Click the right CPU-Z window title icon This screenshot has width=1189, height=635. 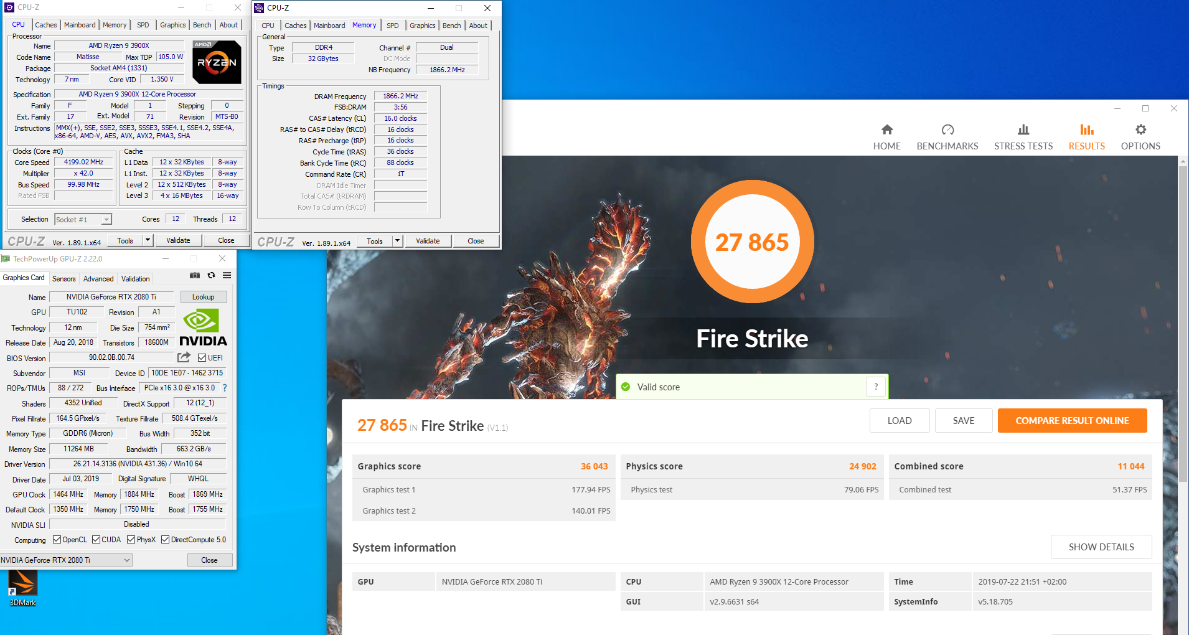click(x=260, y=8)
